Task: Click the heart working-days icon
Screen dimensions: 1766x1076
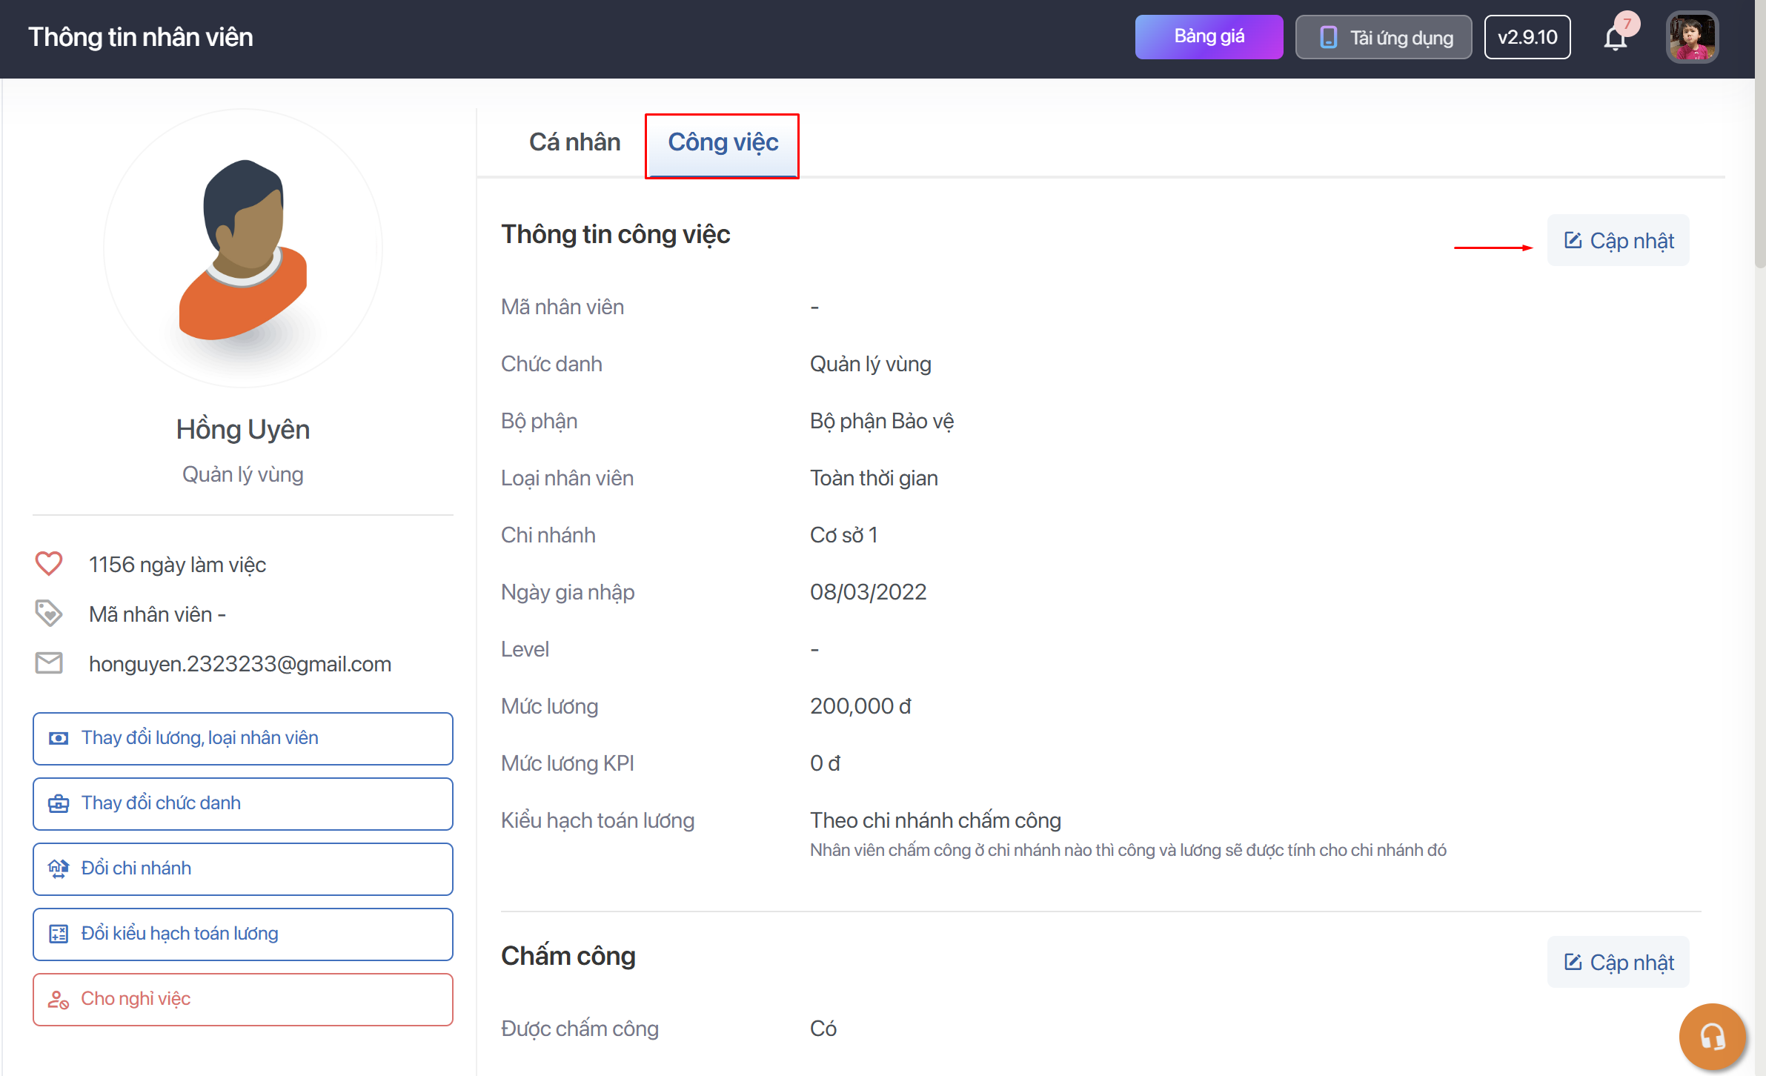Action: coord(49,564)
